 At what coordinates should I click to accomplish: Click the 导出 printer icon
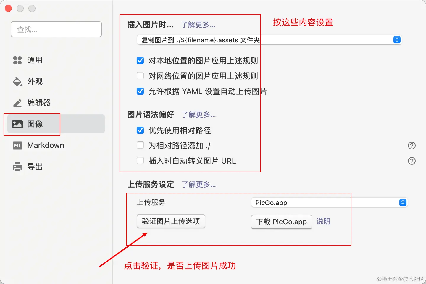(17, 167)
